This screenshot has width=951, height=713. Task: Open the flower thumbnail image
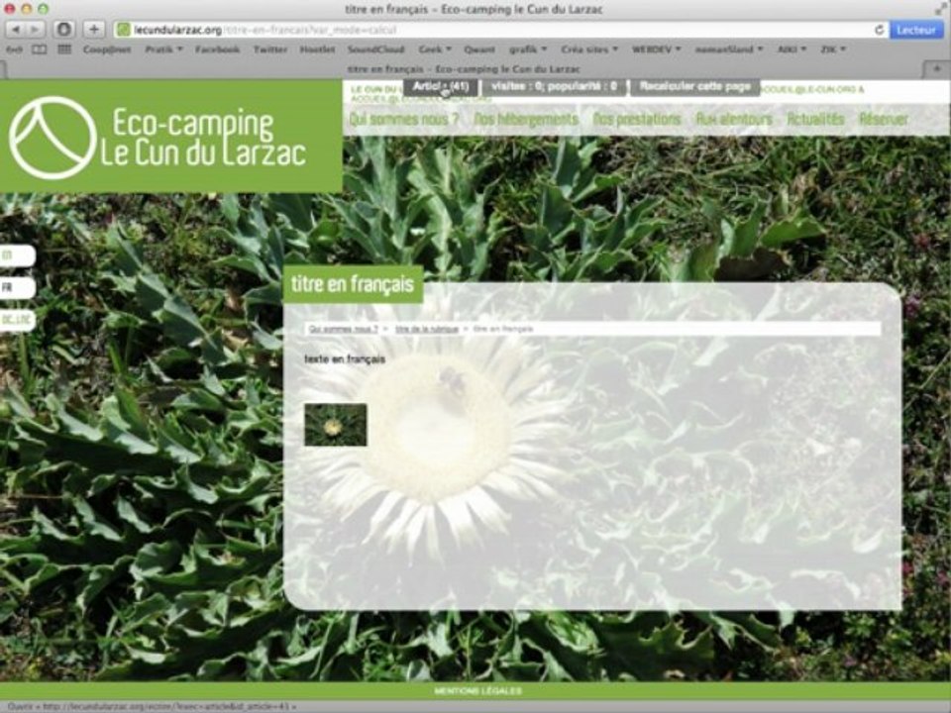(336, 425)
